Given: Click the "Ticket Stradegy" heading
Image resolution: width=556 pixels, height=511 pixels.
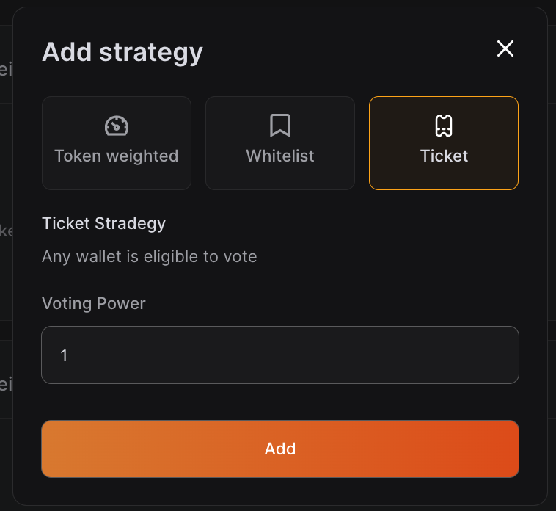Looking at the screenshot, I should (x=103, y=223).
